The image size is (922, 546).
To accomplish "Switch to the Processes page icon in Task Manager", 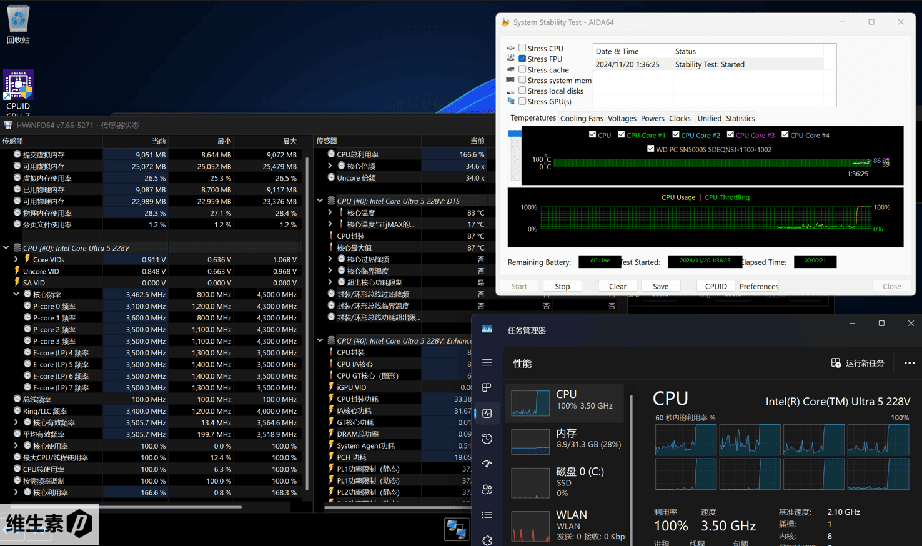I will 487,388.
